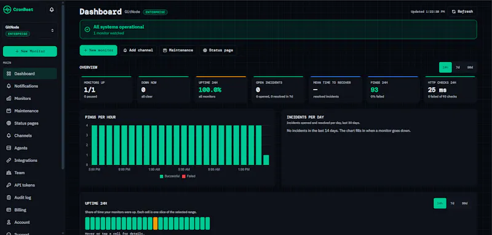Viewport: 492px width, 235px height.
Task: Click the refresh arrows icon
Action: 454,12
